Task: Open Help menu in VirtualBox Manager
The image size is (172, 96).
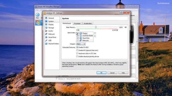Action: pos(50,10)
